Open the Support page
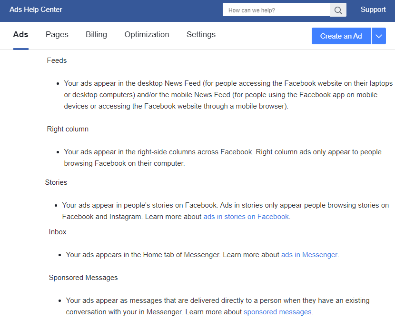This screenshot has height=320, width=395. click(373, 10)
